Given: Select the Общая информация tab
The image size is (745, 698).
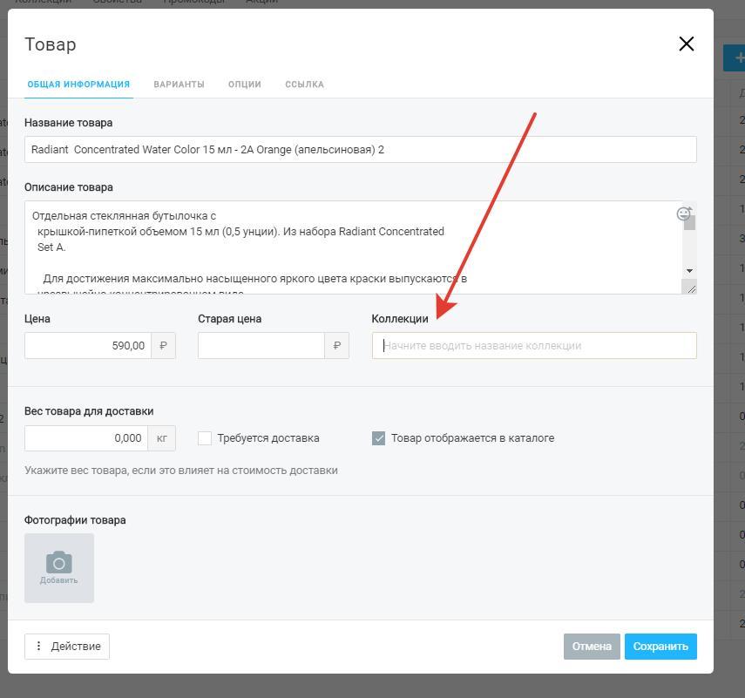Looking at the screenshot, I should [x=78, y=85].
